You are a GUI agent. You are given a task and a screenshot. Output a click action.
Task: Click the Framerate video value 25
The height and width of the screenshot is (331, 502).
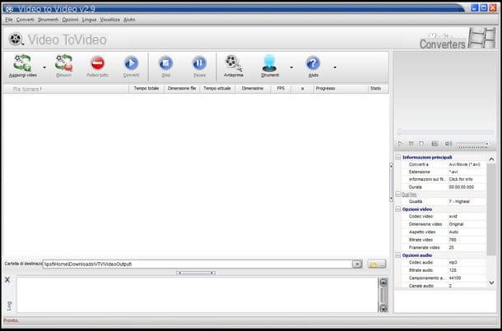[x=452, y=247]
